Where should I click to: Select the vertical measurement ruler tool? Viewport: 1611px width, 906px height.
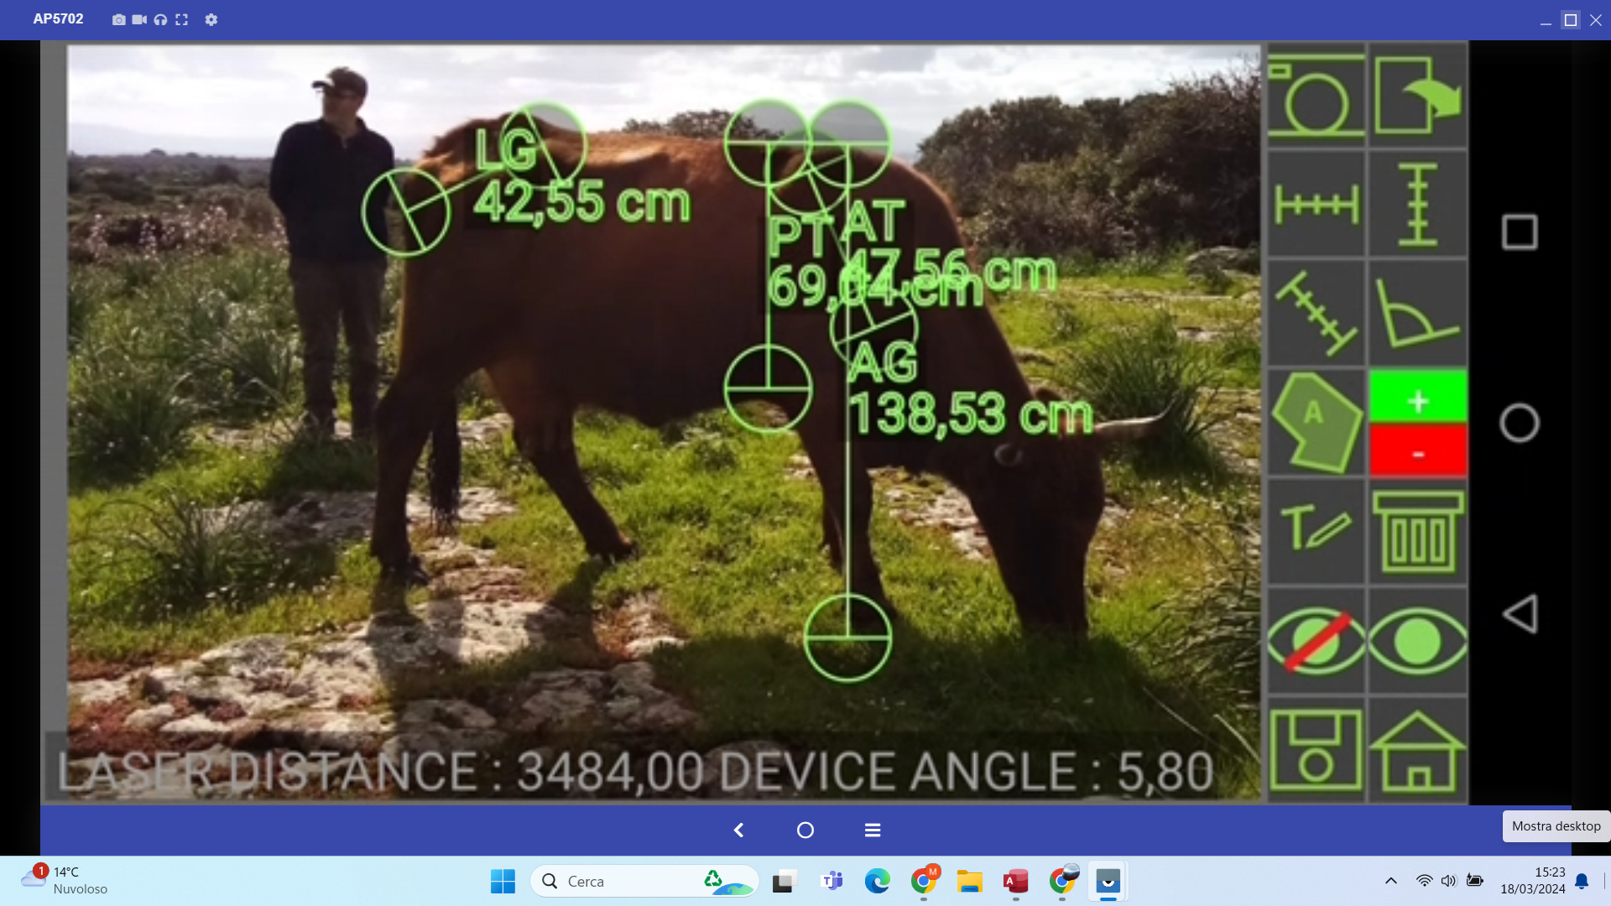click(x=1417, y=204)
